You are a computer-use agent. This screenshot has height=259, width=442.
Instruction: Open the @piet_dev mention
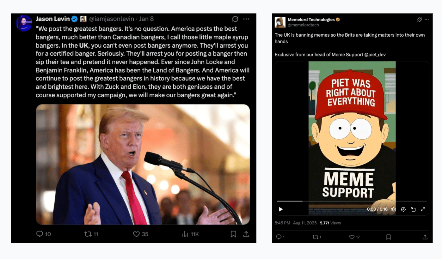tap(375, 55)
